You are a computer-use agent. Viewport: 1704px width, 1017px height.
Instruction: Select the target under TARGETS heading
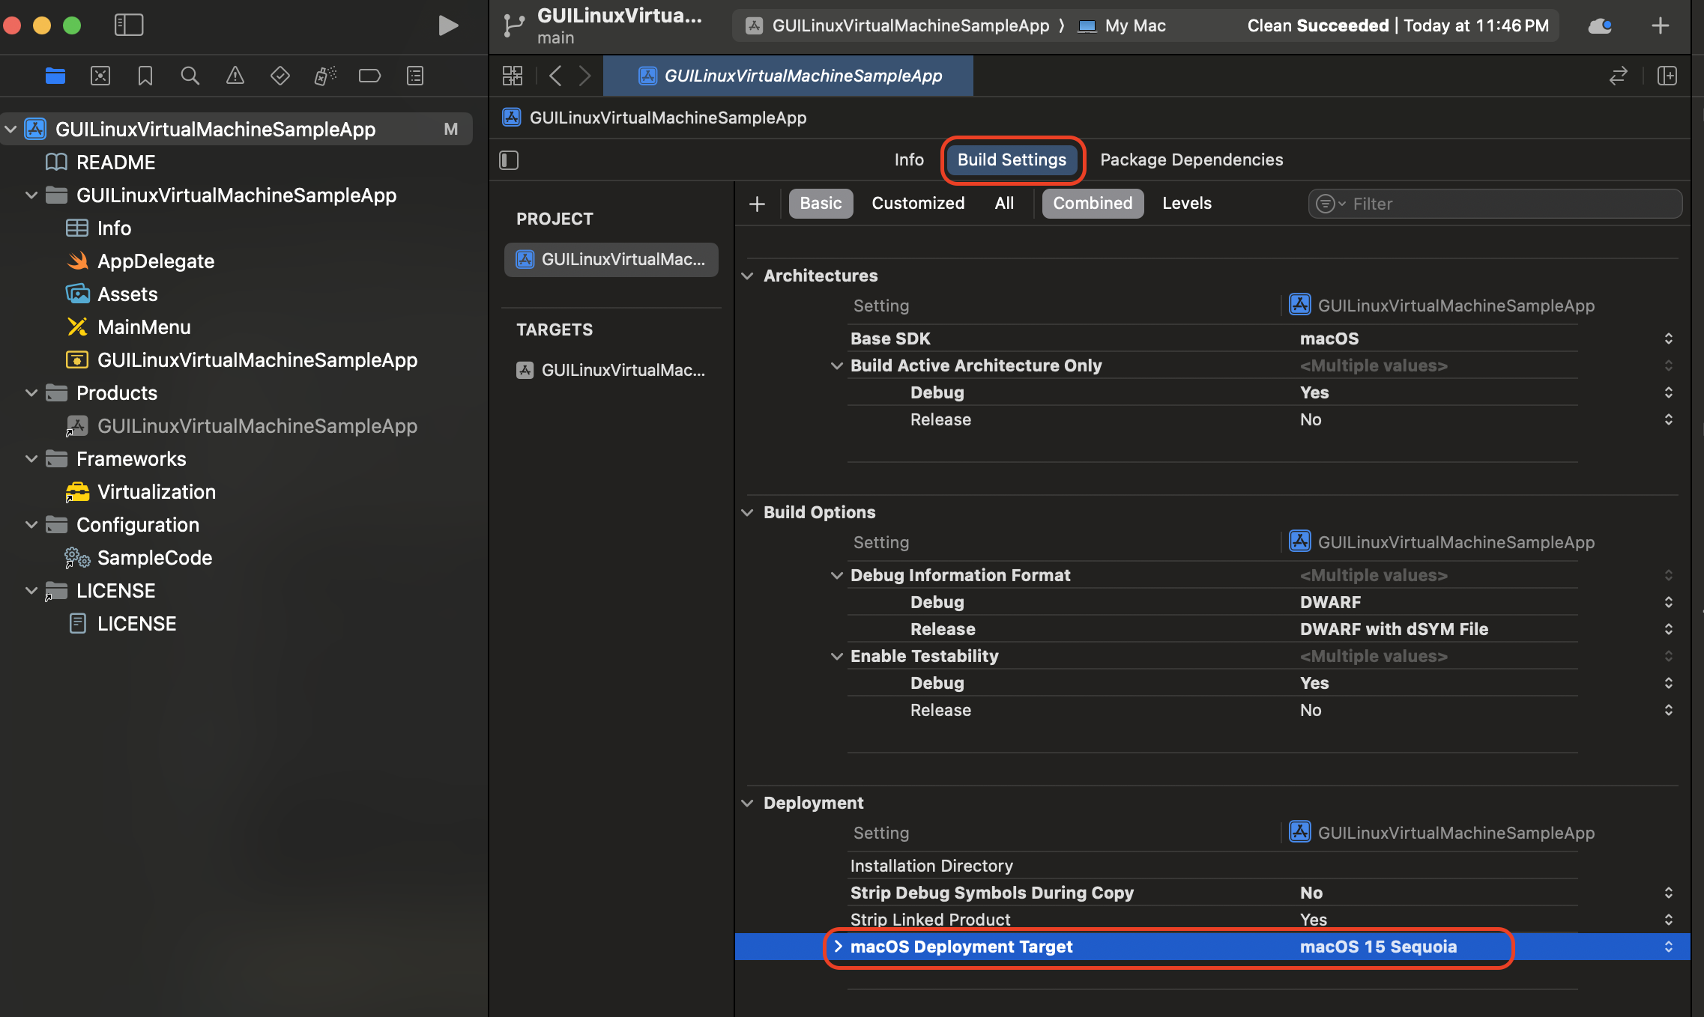[x=611, y=370]
